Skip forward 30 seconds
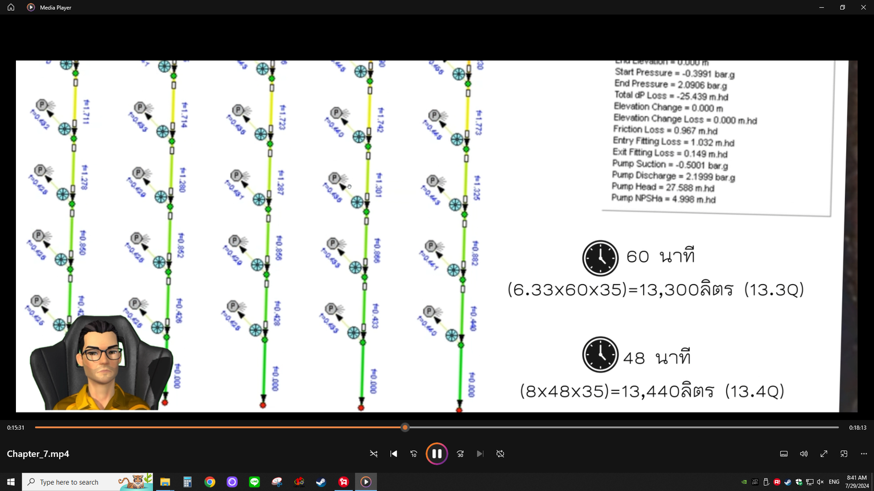874x491 pixels. pos(460,453)
